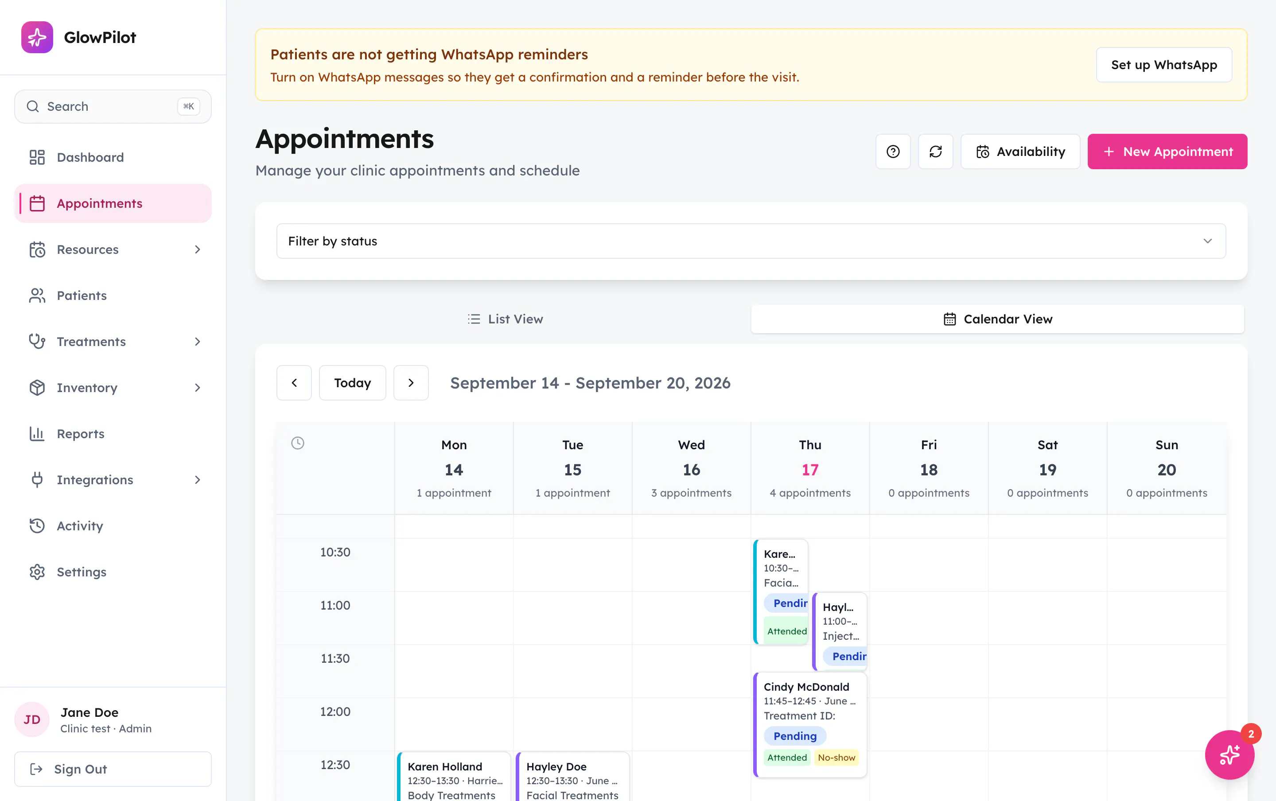Open the Filter by status dropdown

coord(751,241)
